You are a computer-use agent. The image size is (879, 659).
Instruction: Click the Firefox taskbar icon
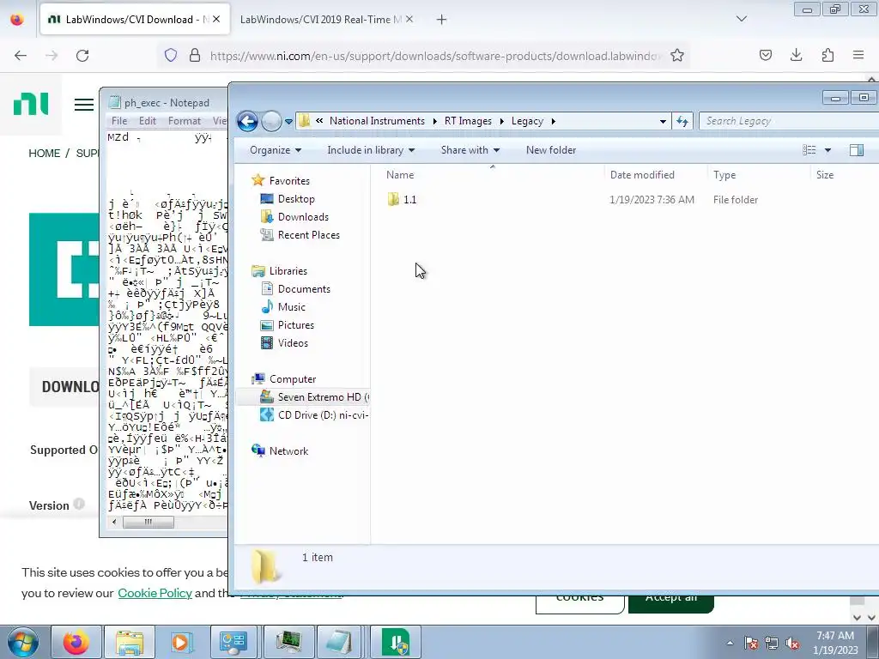tap(76, 642)
